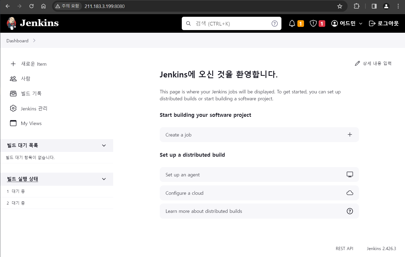Click 'Start building your software project' heading
The width and height of the screenshot is (405, 257).
coord(205,115)
